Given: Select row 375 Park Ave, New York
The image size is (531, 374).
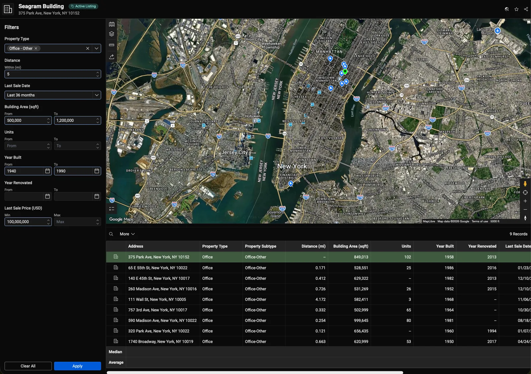Looking at the screenshot, I should click(318, 257).
